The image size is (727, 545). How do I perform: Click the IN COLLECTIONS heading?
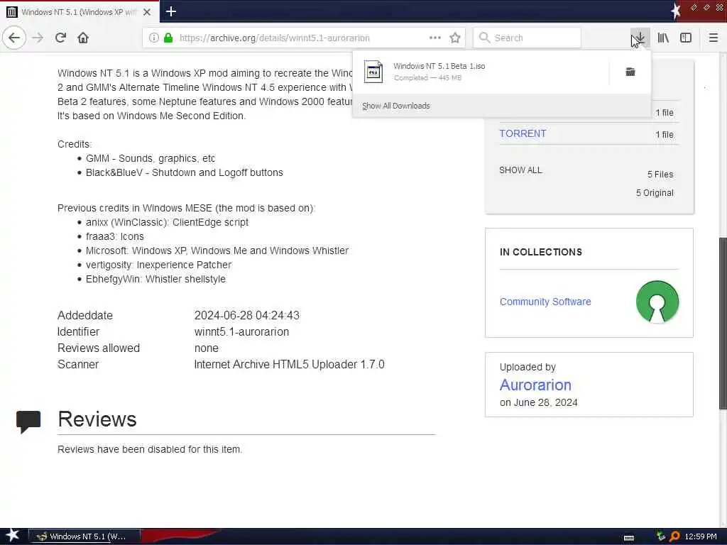pos(540,252)
